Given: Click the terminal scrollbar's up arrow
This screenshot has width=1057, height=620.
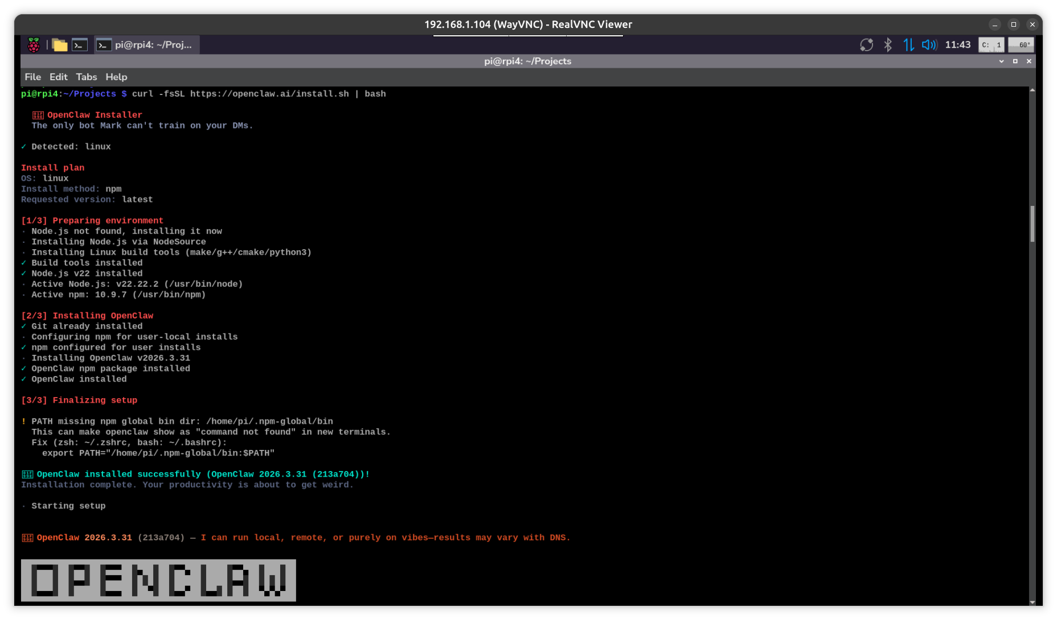Looking at the screenshot, I should coord(1032,90).
